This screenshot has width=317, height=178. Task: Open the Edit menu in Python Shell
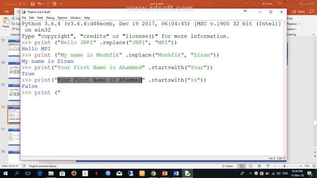pos(31,18)
